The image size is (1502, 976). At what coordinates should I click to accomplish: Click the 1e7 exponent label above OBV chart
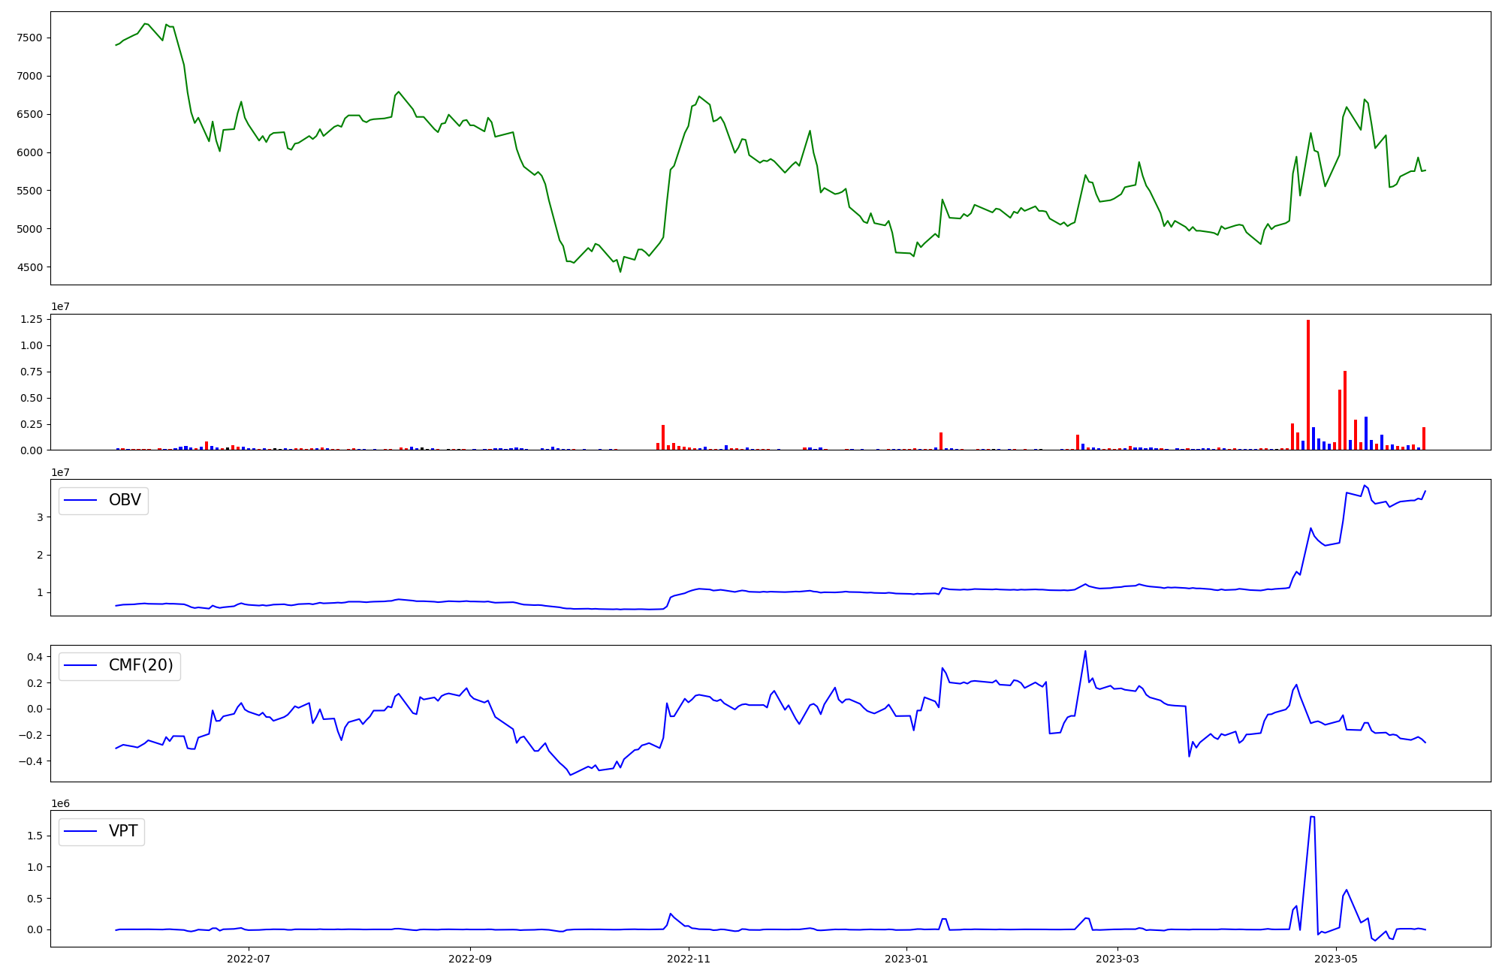61,472
